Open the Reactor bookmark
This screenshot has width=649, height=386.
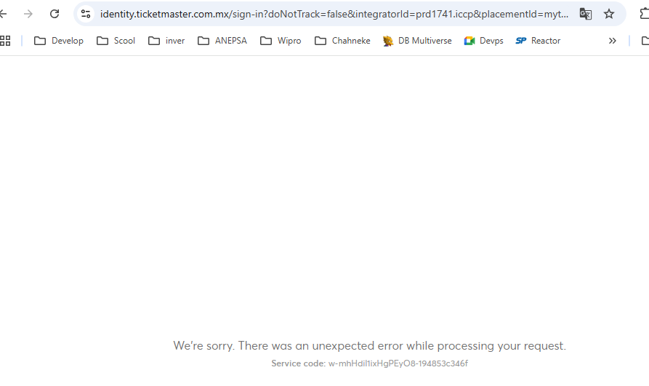point(538,41)
